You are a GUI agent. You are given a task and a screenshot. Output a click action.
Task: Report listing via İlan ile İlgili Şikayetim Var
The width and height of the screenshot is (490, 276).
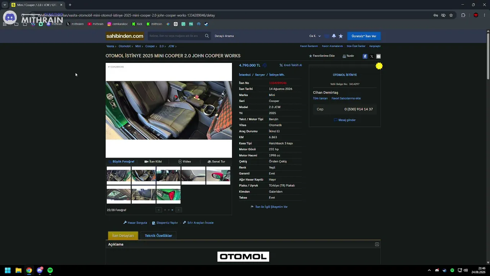tap(269, 207)
